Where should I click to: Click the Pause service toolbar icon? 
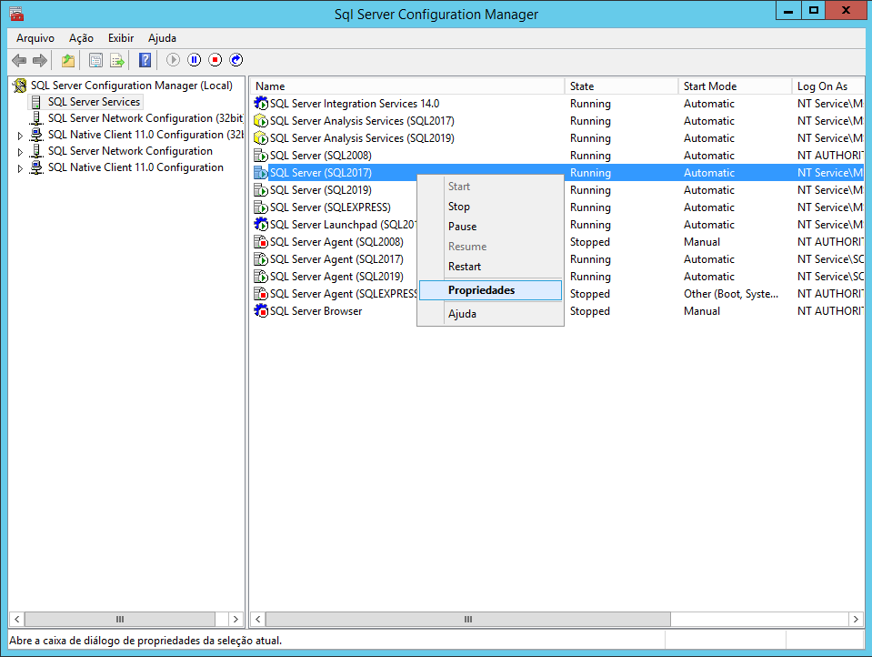194,59
